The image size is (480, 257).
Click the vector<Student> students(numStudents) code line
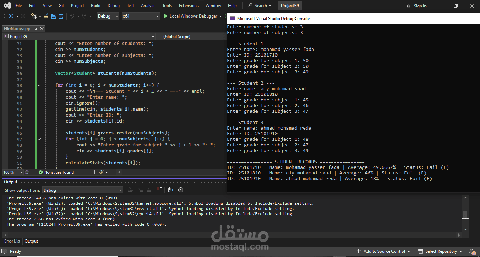105,74
